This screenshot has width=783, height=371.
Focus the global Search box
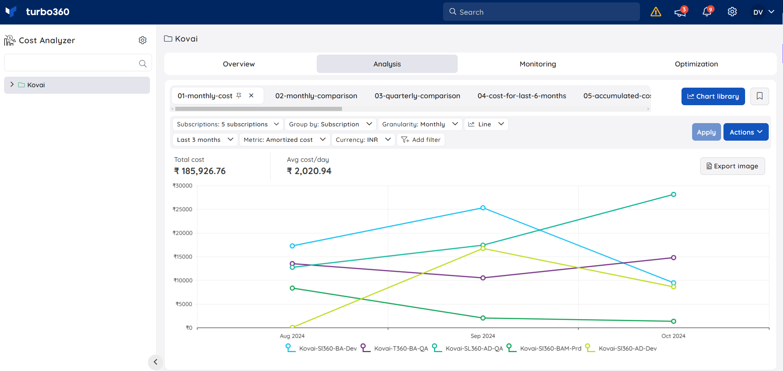point(541,12)
